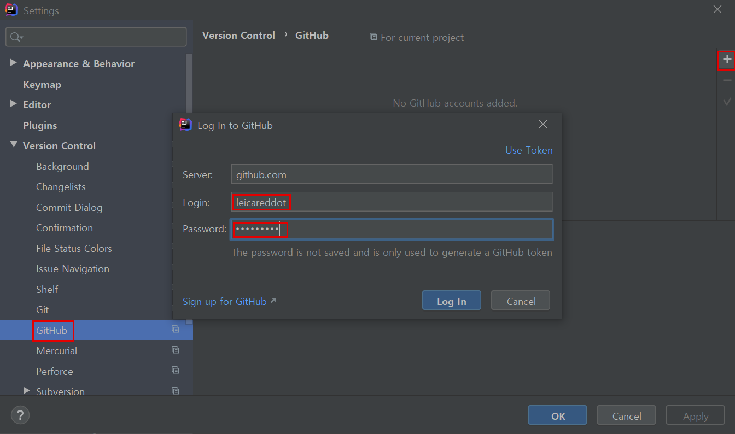Click the project-level icon beside GitHub row
The image size is (735, 434).
tap(175, 329)
